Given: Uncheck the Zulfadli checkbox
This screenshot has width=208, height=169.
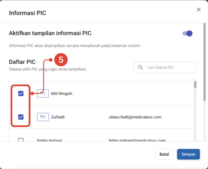Looking at the screenshot, I should [x=21, y=117].
